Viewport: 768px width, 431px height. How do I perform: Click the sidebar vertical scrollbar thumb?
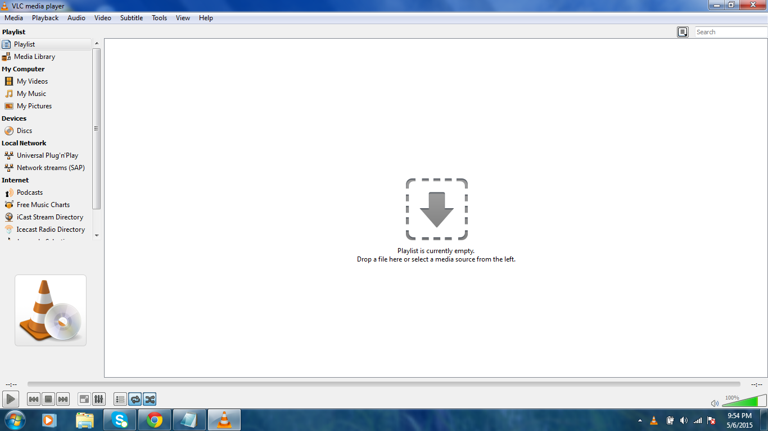coord(97,129)
